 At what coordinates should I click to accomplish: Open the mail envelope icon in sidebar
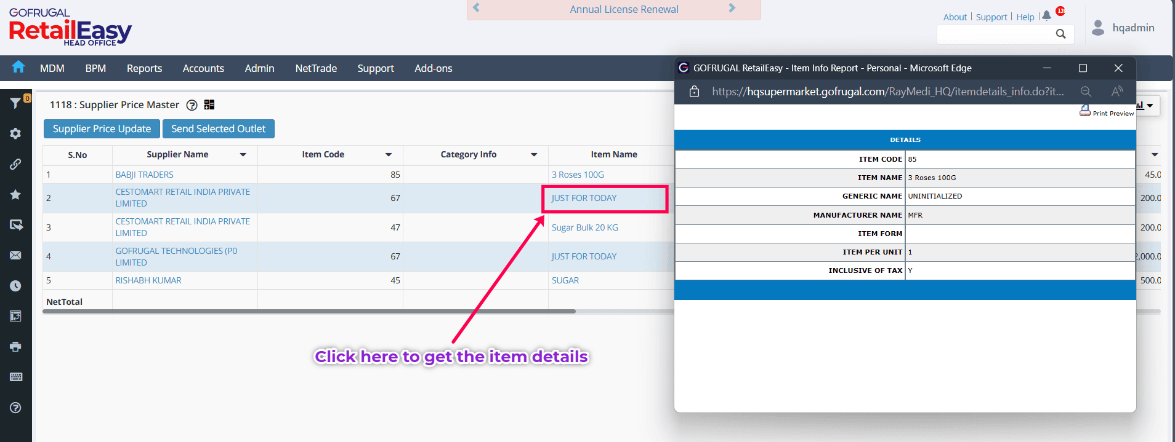point(15,255)
